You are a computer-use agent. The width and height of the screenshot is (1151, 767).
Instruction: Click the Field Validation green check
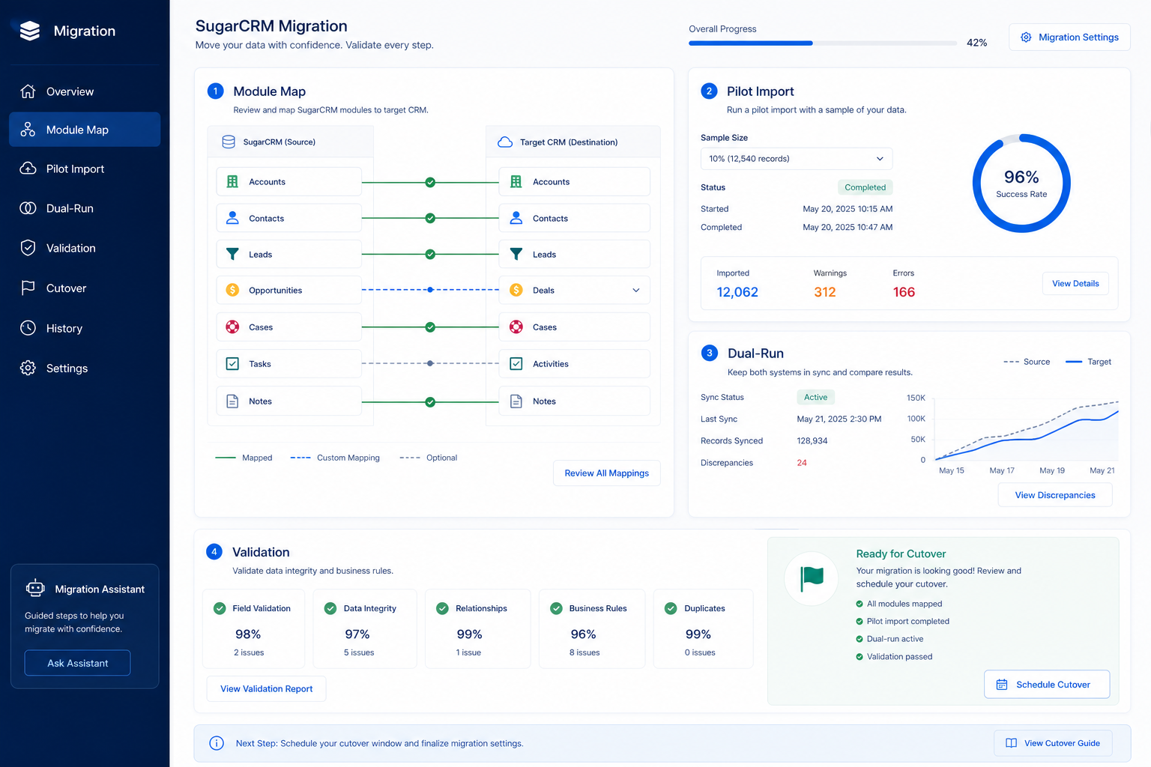click(x=220, y=608)
